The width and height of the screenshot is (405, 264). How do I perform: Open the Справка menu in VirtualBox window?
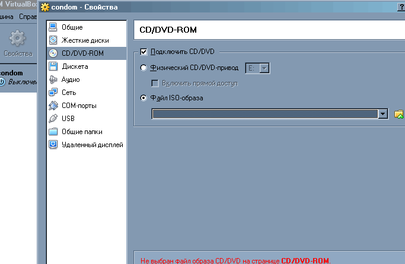click(x=28, y=17)
